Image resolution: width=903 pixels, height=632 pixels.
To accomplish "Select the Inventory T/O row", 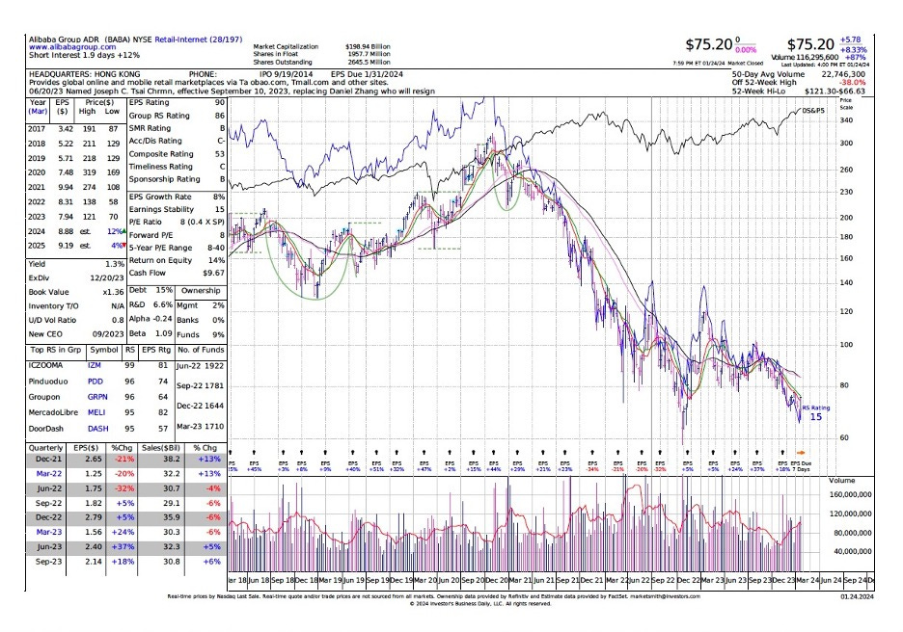I will point(76,306).
